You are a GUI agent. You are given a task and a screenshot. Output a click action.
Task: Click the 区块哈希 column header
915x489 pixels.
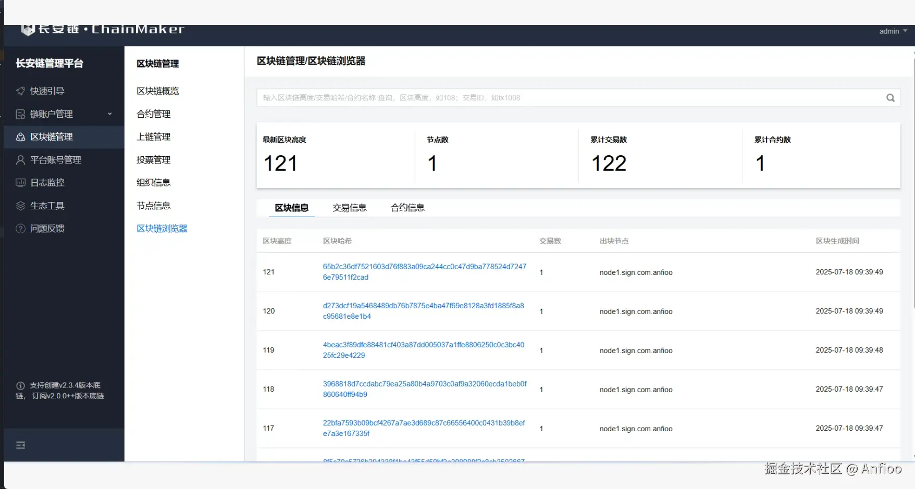click(x=337, y=241)
